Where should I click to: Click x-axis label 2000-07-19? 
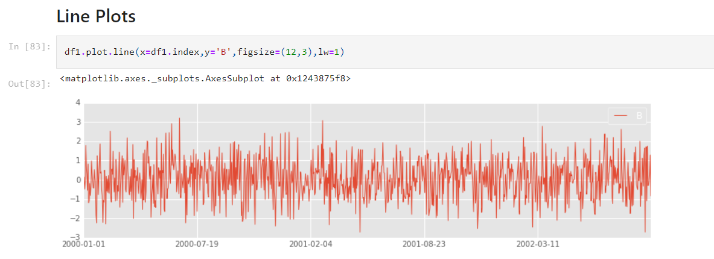tap(197, 244)
